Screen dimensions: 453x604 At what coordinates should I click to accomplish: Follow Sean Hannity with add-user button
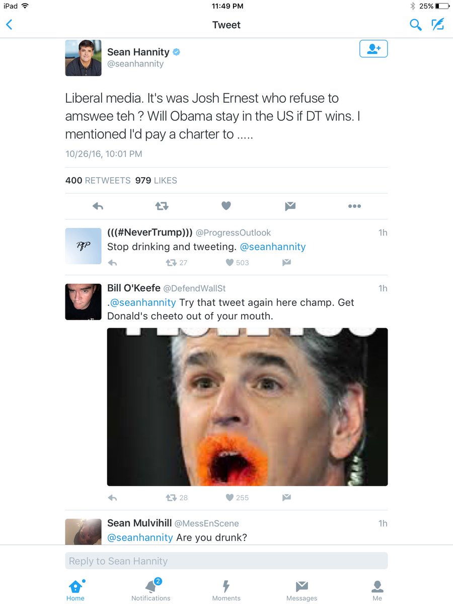tap(373, 49)
